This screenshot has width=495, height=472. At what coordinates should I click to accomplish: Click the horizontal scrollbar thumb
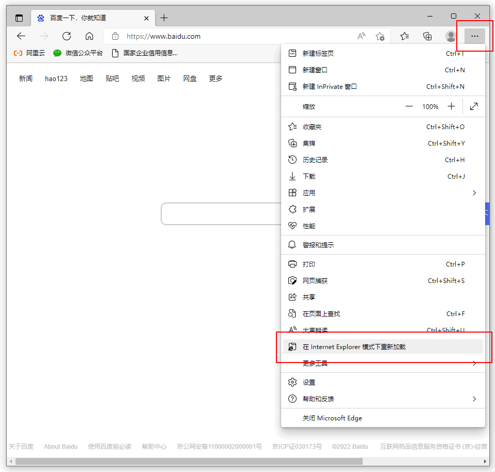(x=189, y=462)
